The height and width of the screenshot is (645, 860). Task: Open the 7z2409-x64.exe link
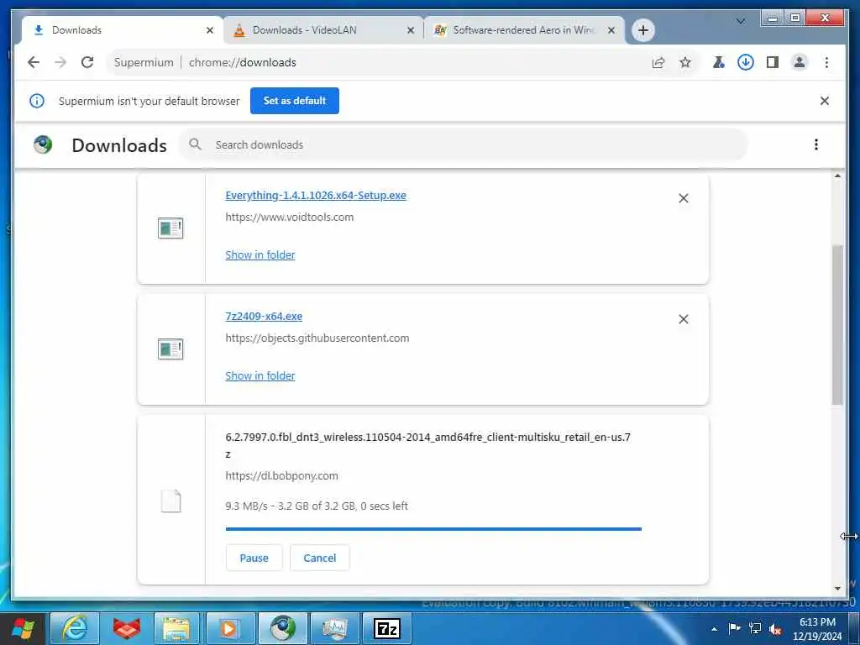tap(264, 317)
